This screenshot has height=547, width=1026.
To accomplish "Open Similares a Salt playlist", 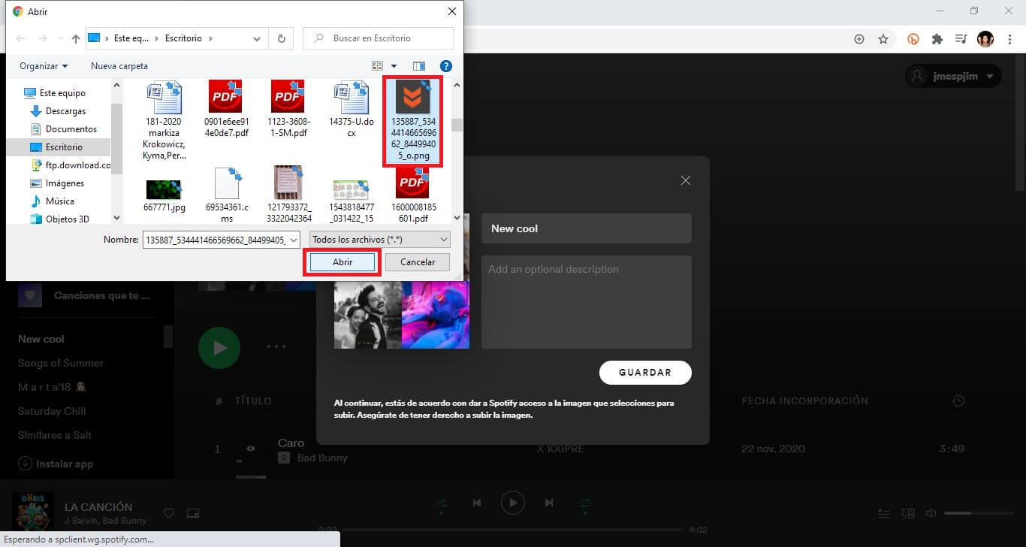I will pyautogui.click(x=55, y=435).
